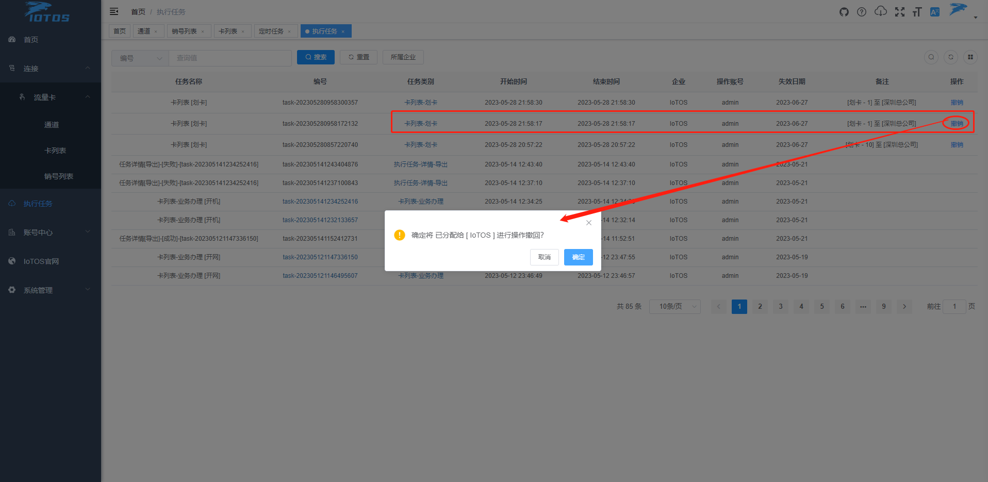Open IoTOS官网 sidebar link
Image resolution: width=988 pixels, height=482 pixels.
point(51,261)
